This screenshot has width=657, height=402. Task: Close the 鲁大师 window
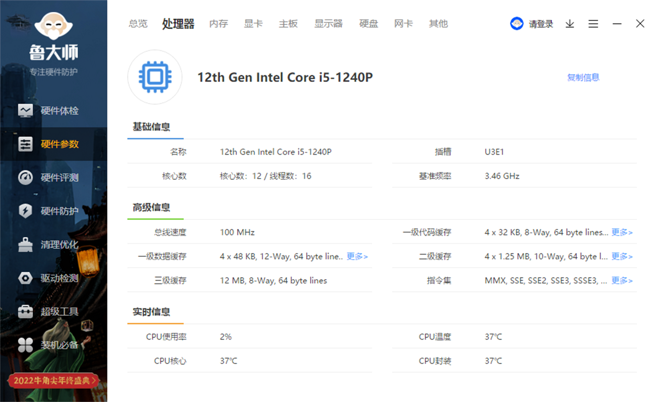pos(640,23)
